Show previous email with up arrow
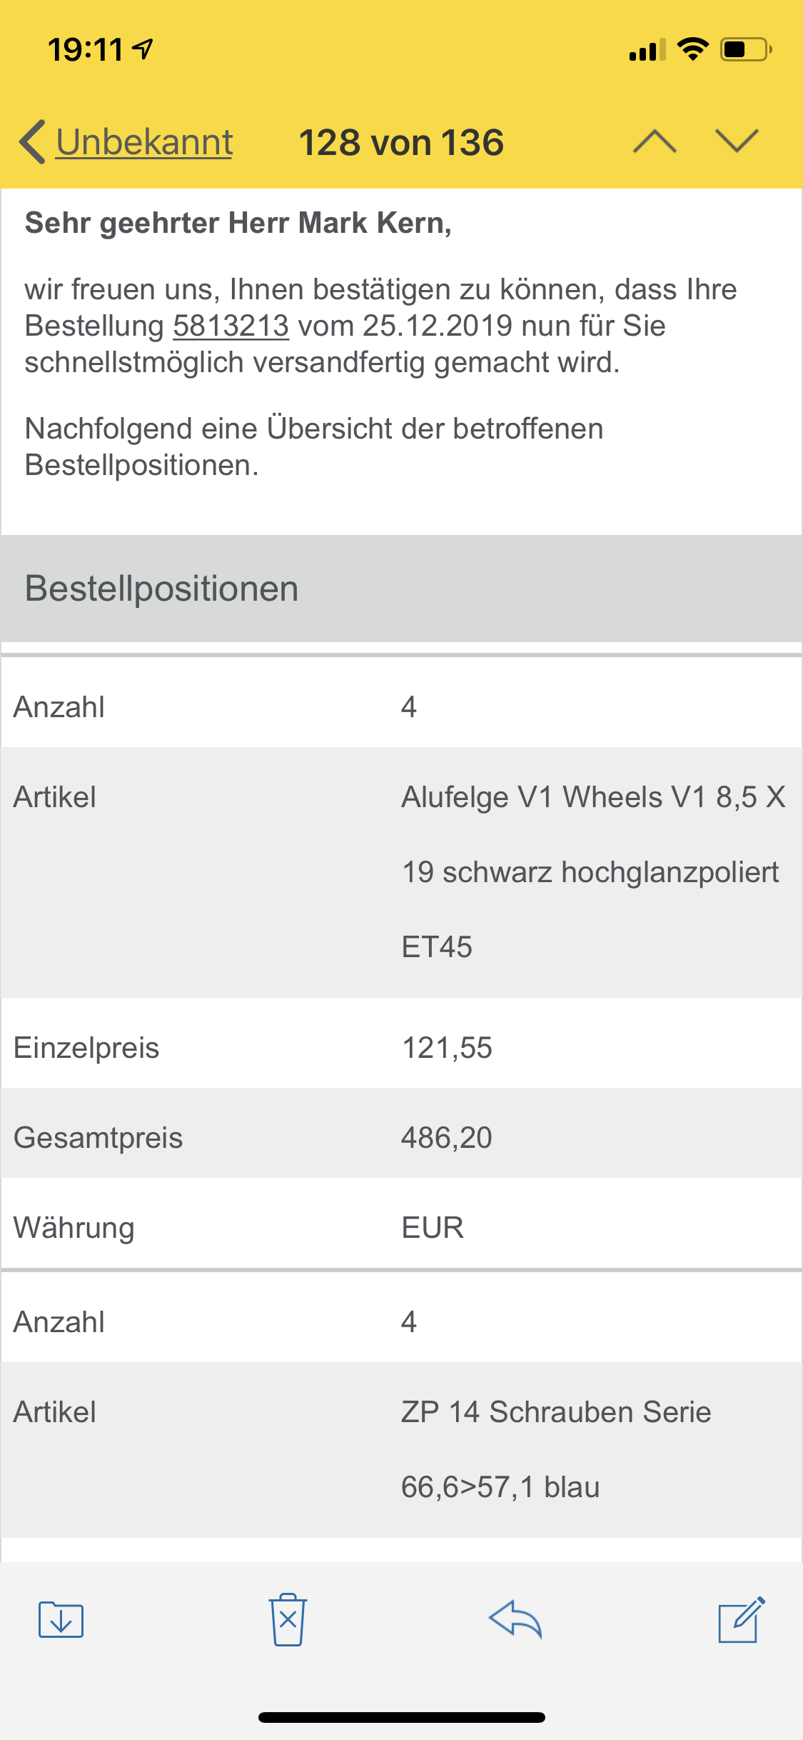The image size is (803, 1740). 655,141
